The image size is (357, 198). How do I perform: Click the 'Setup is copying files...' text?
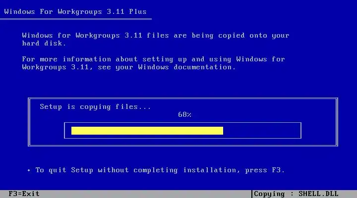95,106
